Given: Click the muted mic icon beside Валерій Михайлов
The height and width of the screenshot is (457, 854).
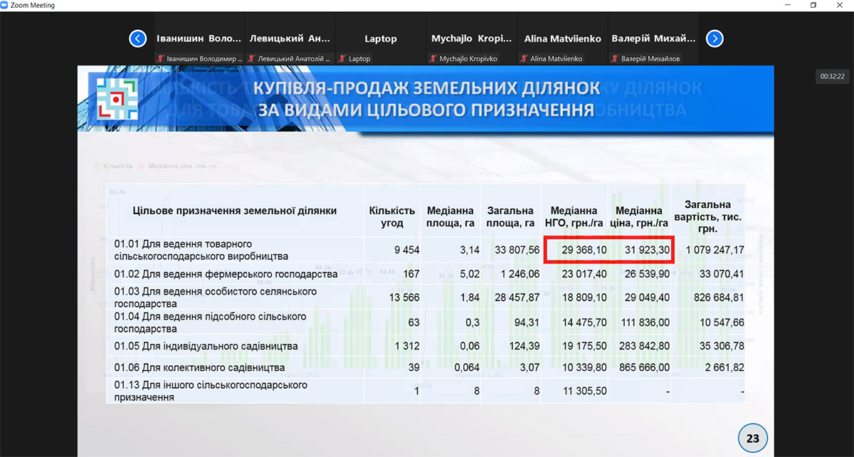Looking at the screenshot, I should point(615,59).
